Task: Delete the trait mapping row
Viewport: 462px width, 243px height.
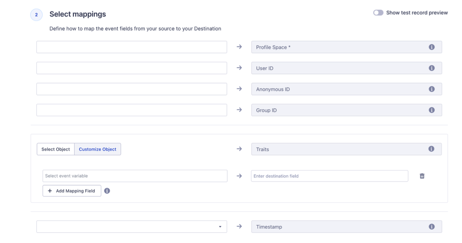Action: click(422, 176)
